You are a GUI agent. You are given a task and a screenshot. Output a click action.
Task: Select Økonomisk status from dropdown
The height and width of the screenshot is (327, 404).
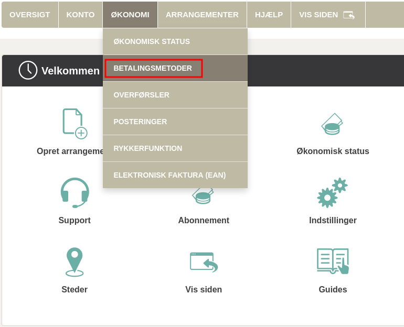[175, 41]
